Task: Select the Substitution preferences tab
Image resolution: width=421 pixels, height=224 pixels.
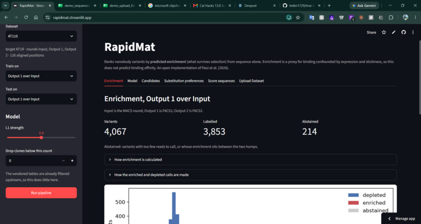Action: pos(184,81)
